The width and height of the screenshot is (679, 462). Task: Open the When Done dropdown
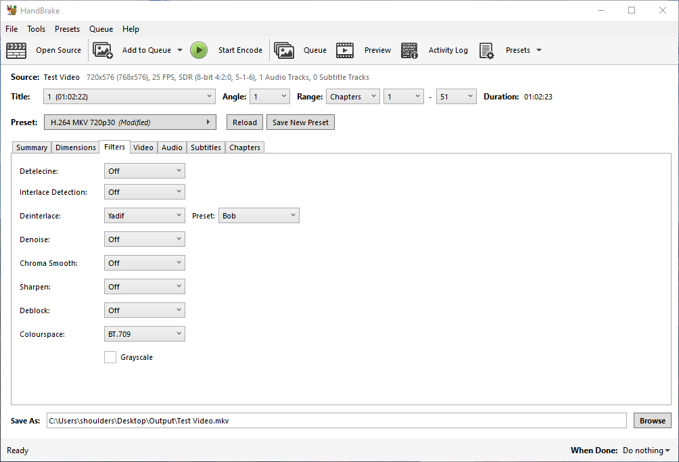646,451
